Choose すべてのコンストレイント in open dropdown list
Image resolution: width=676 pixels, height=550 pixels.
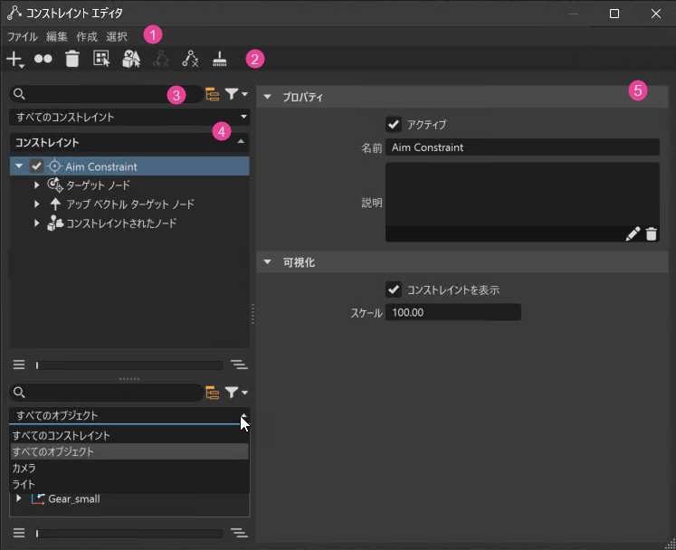pos(129,435)
